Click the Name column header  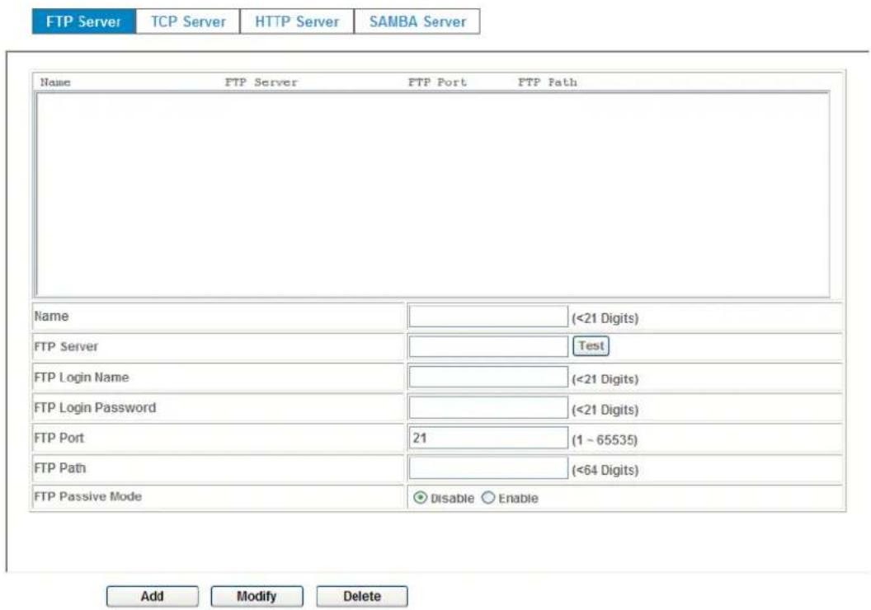click(x=55, y=82)
